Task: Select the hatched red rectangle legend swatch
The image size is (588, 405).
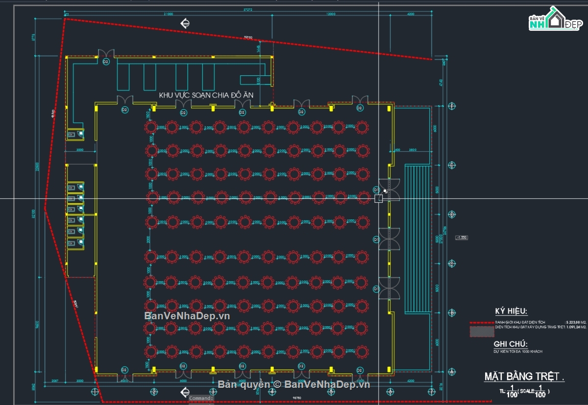Action: 482,332
